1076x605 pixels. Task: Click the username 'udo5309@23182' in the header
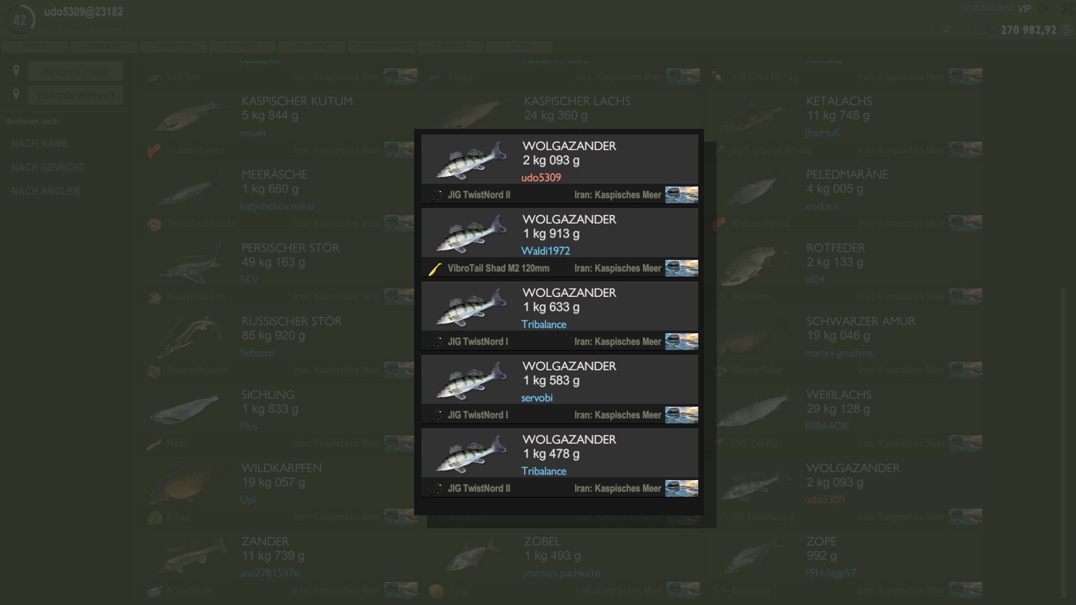pyautogui.click(x=84, y=12)
